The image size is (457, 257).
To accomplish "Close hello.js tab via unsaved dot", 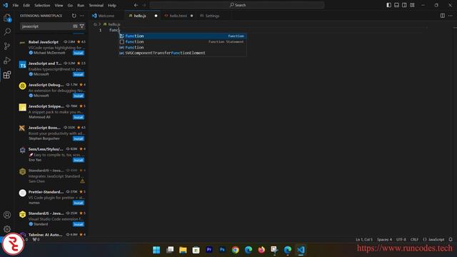I will 156,16.
